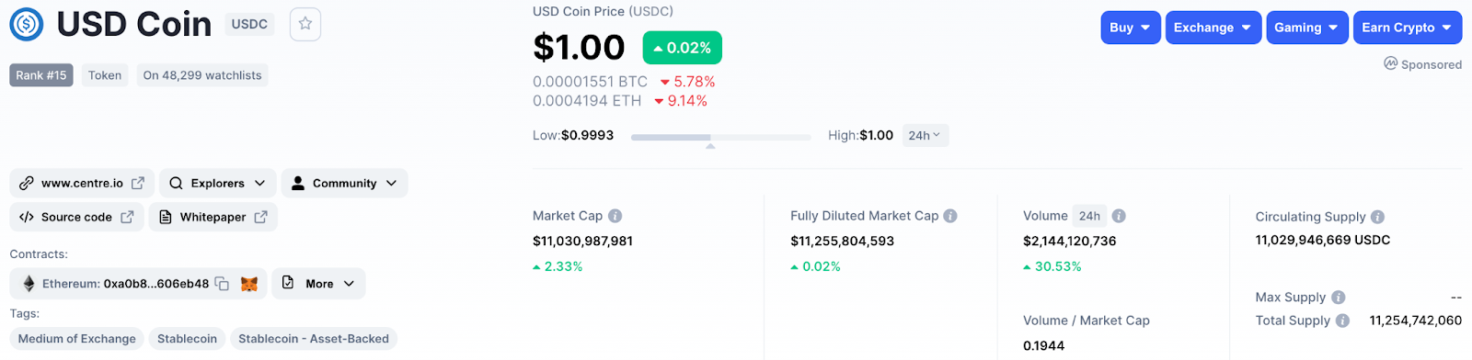The width and height of the screenshot is (1472, 360).
Task: Open the Whitepaper link
Action: 213,217
